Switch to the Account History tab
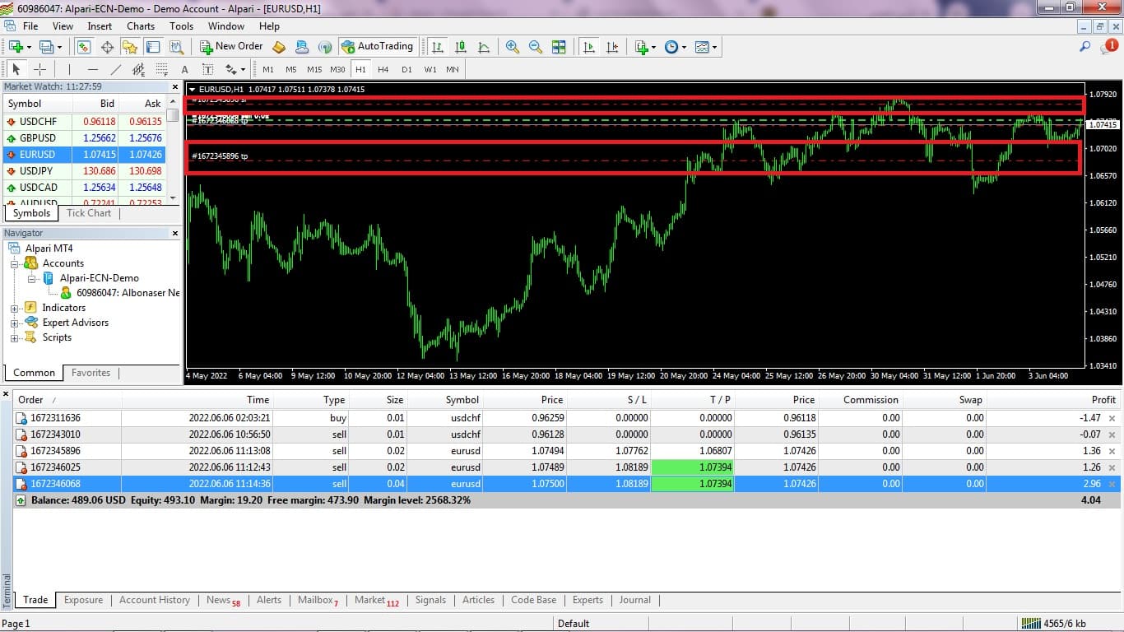1124x632 pixels. 155,600
